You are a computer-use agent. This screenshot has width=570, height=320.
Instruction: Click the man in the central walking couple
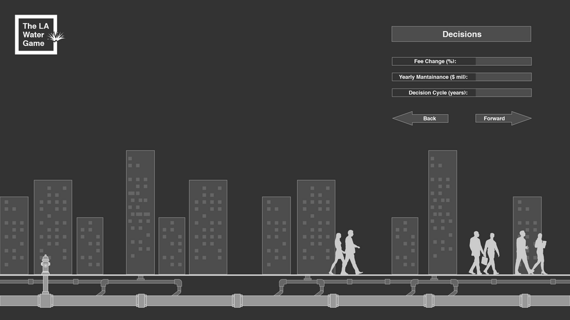coord(351,252)
